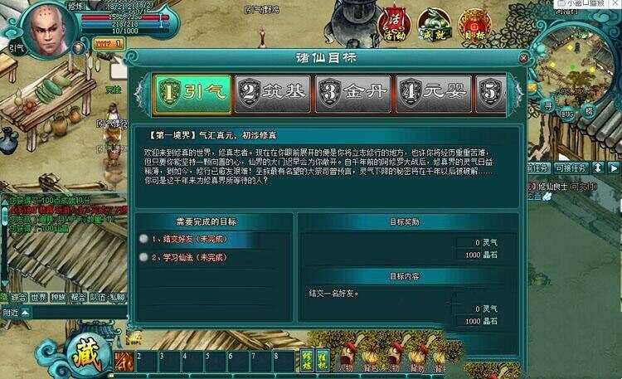
Task: Click the player portrait avatar
Action: pos(49,30)
